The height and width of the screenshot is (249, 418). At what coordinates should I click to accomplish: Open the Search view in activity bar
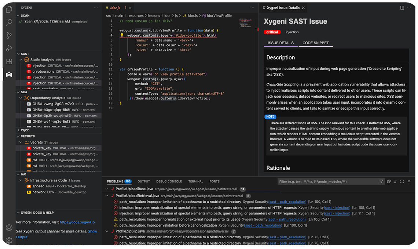[9, 22]
